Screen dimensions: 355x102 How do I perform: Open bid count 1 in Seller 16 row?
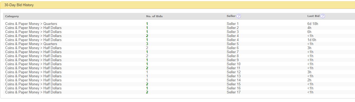(147, 88)
